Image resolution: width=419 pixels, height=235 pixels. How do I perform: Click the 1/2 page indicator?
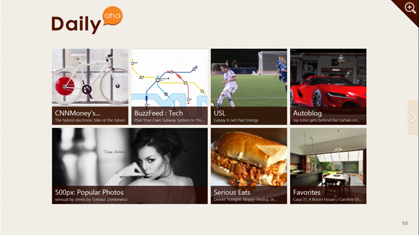[405, 223]
